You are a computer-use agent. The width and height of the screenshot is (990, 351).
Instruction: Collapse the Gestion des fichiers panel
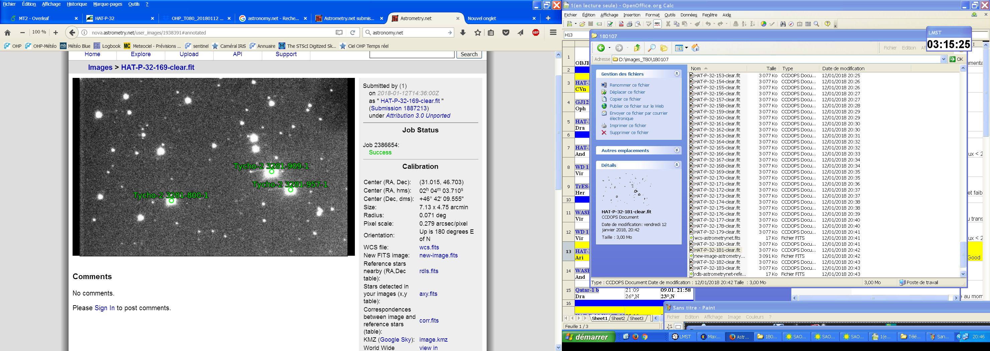coord(677,74)
